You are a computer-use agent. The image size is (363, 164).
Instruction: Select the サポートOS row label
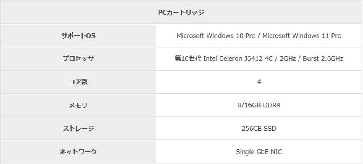coord(78,36)
